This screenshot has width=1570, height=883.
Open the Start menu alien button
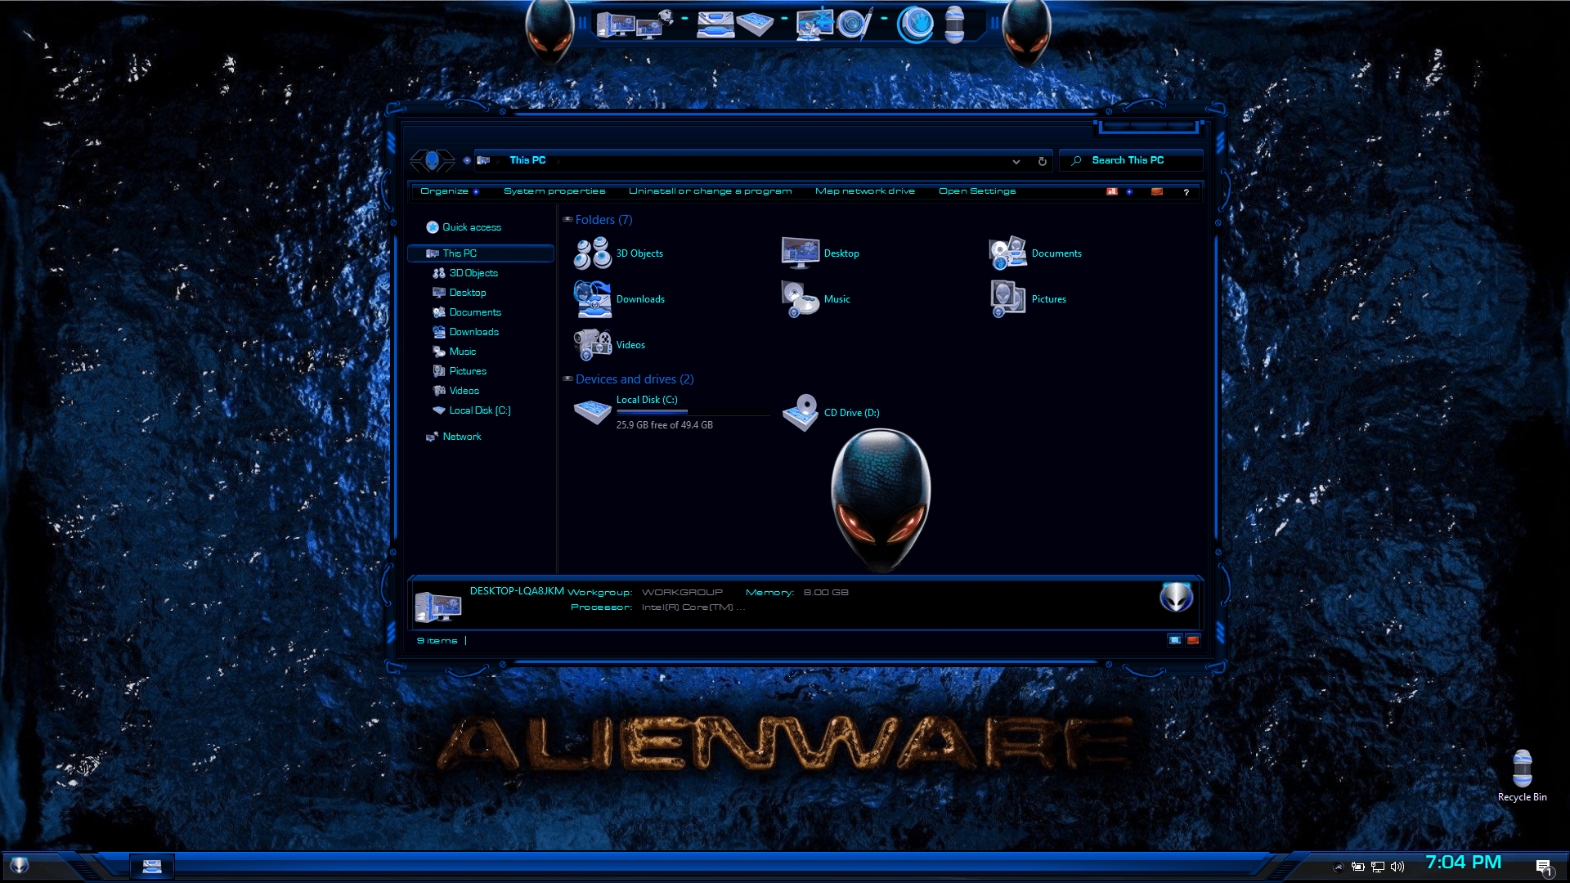click(x=20, y=865)
